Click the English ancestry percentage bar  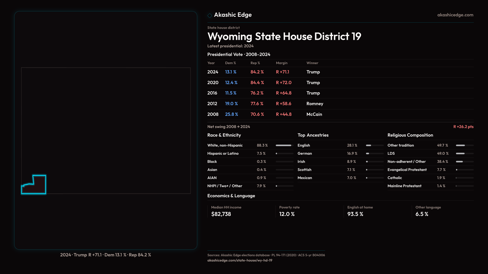point(374,145)
